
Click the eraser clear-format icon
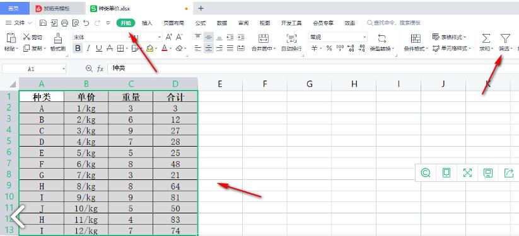pos(179,48)
